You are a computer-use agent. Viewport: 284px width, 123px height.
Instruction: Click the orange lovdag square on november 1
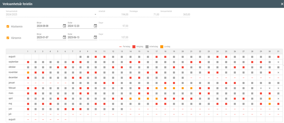28,72
